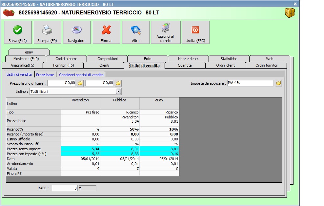Select the Prz fisso cell under Rivenditori

[x=80, y=112]
